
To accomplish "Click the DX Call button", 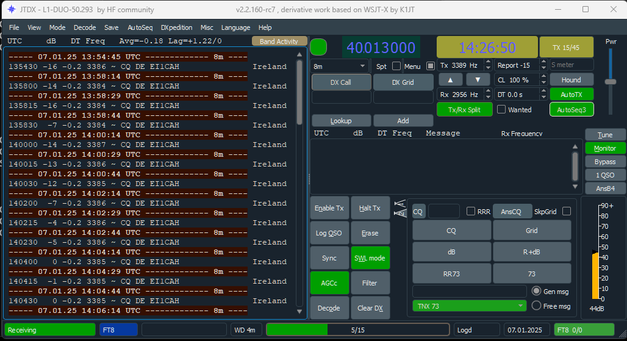I will coord(341,82).
